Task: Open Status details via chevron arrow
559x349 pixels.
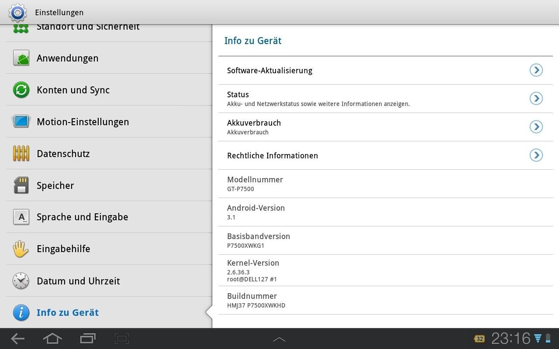Action: click(536, 99)
